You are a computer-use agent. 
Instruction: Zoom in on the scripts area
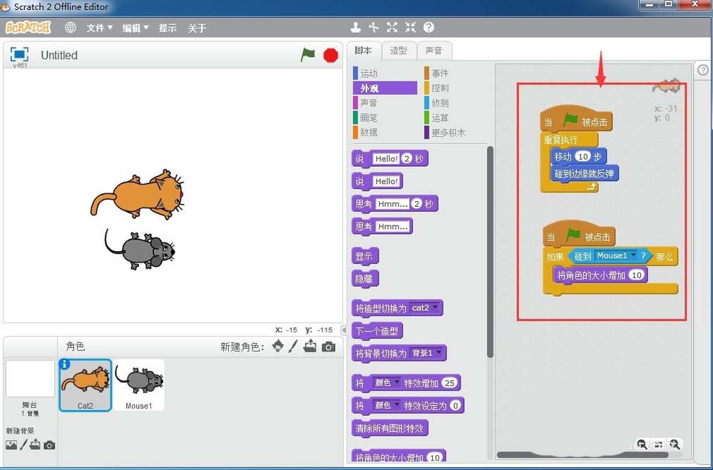tap(674, 444)
